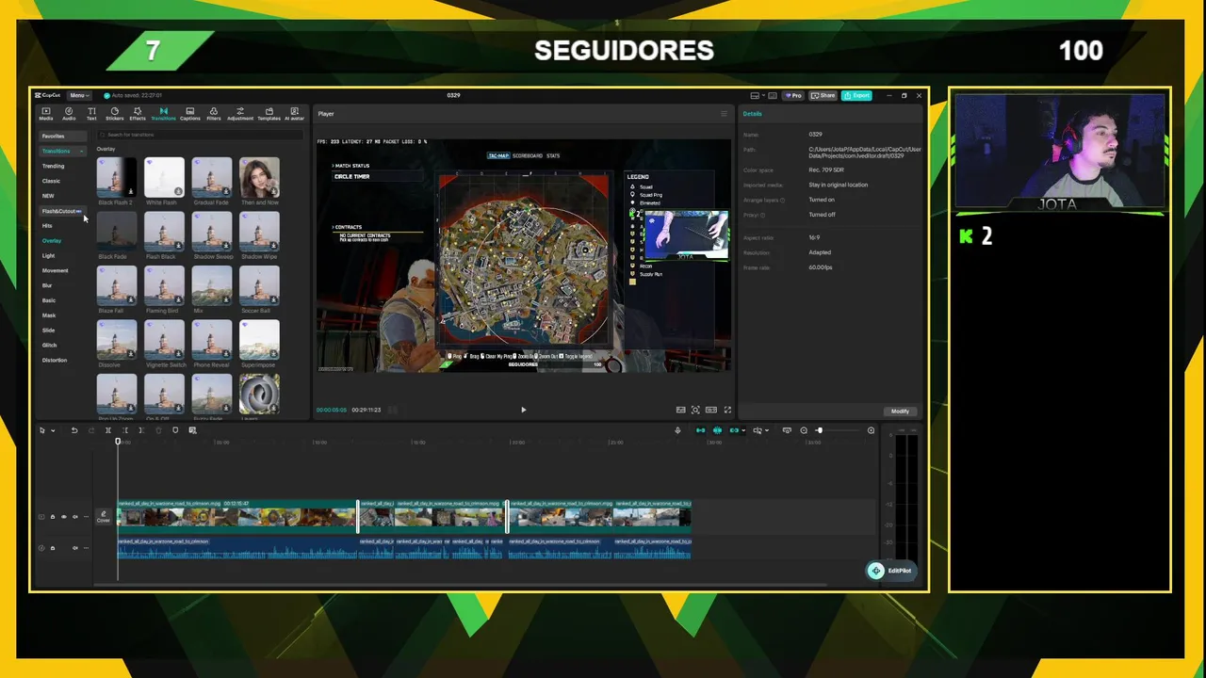Open the Adjustment panel tab
The width and height of the screenshot is (1206, 678).
click(240, 113)
